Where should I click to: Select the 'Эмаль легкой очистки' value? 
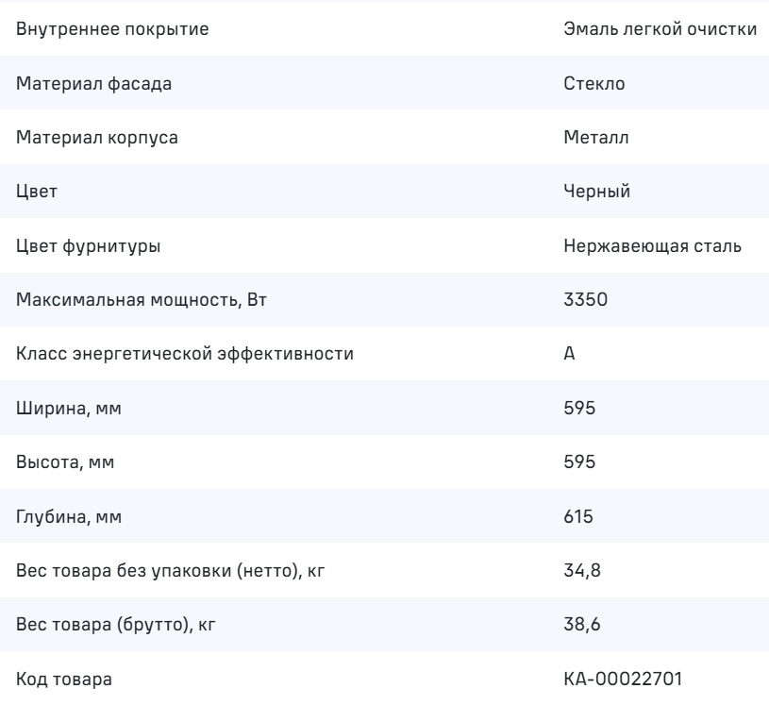(659, 29)
